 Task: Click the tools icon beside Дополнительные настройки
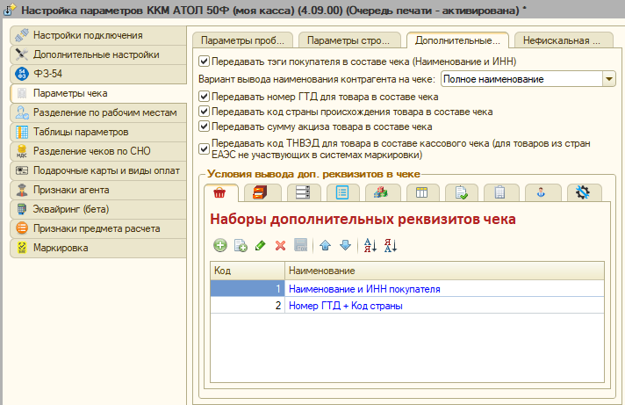click(x=22, y=54)
